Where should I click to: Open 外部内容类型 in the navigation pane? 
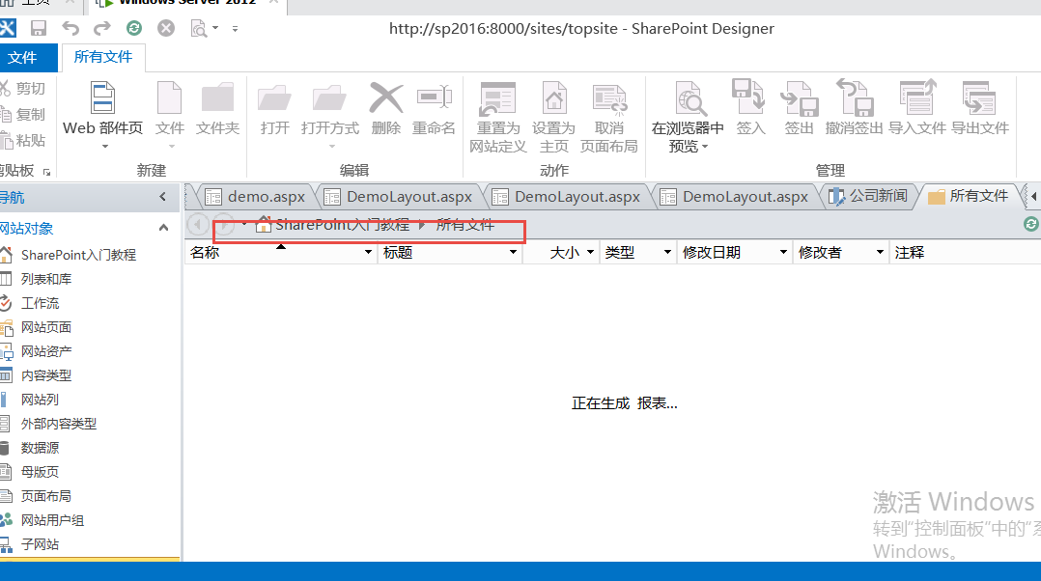point(58,424)
